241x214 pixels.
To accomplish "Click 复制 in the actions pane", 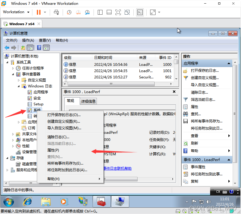I will point(195,181).
